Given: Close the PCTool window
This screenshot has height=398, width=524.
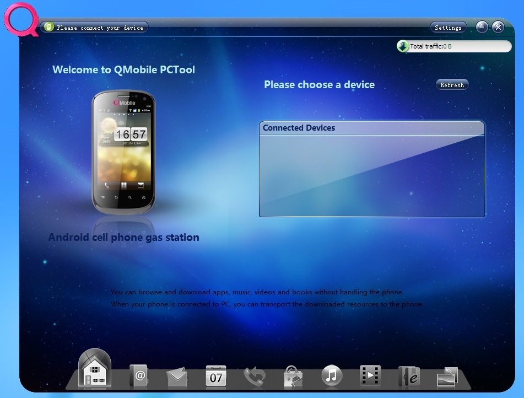Looking at the screenshot, I should pyautogui.click(x=498, y=27).
